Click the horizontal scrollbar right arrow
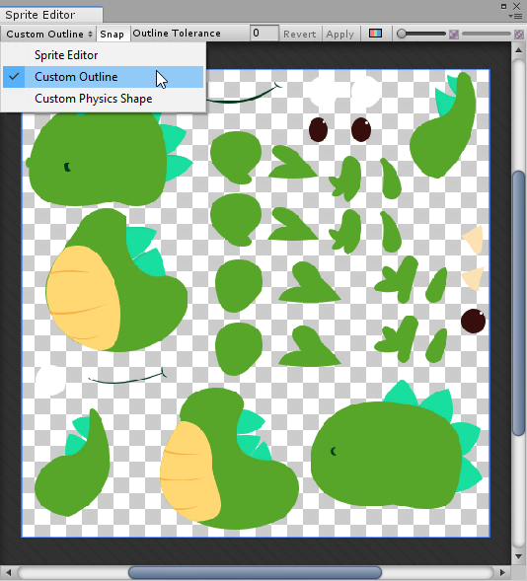Viewport: 527px width, 581px height. tap(502, 572)
